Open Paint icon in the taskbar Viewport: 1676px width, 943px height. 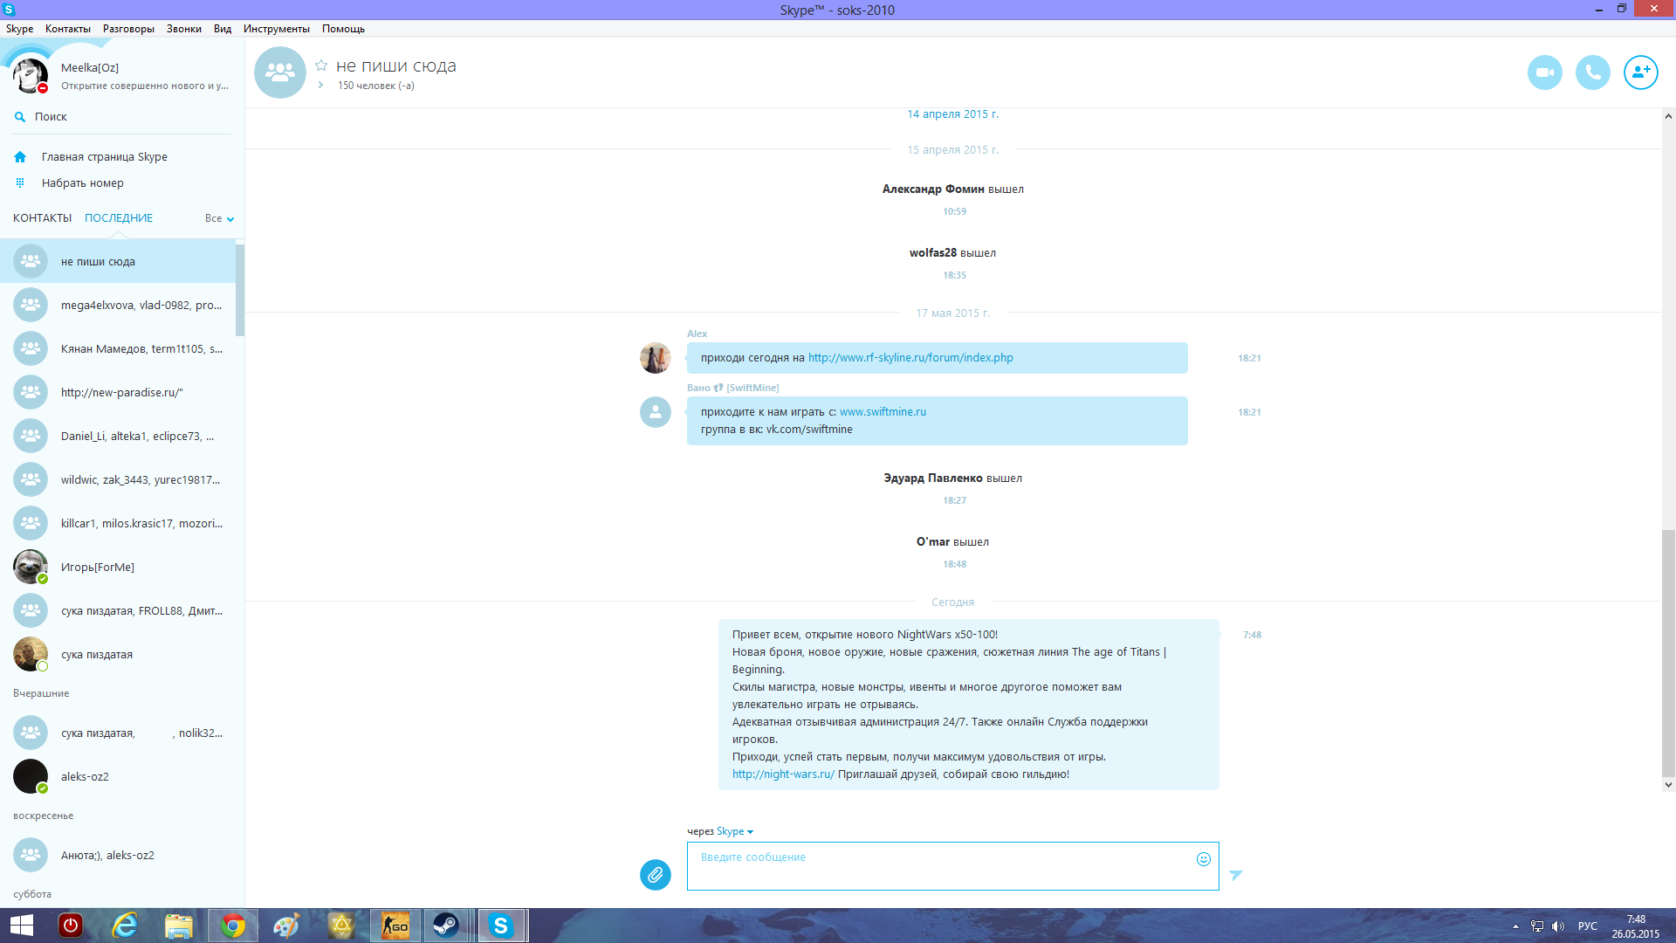[x=286, y=926]
